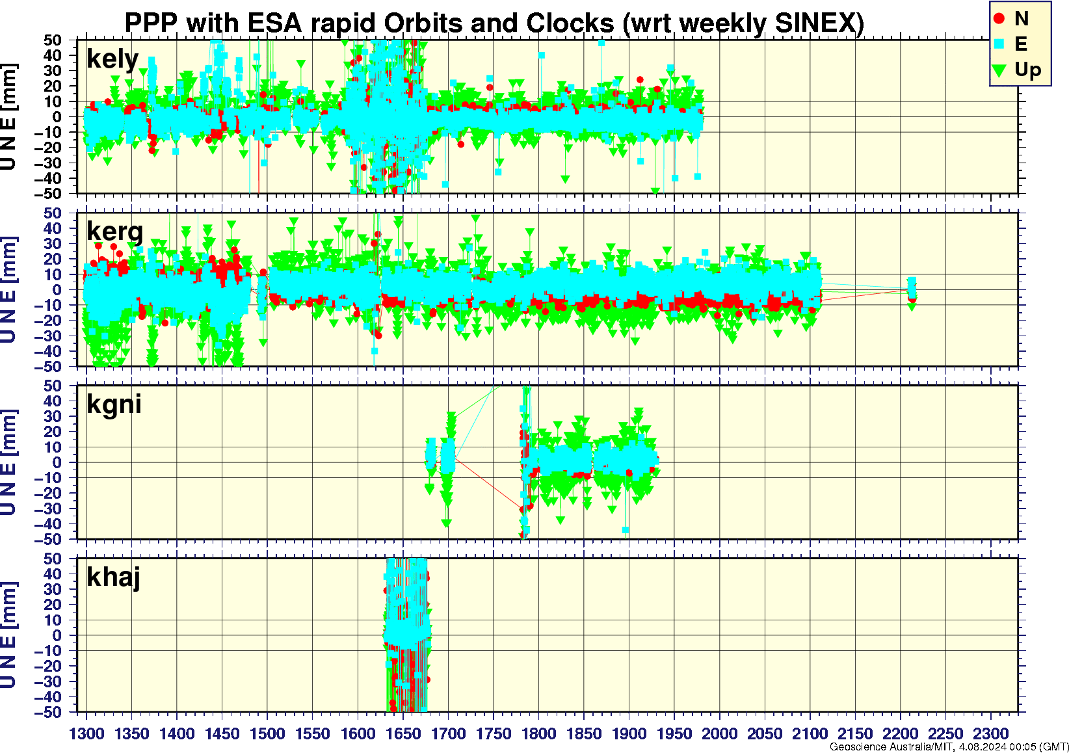Click x-axis label 1950
The width and height of the screenshot is (1069, 753).
coord(674,733)
